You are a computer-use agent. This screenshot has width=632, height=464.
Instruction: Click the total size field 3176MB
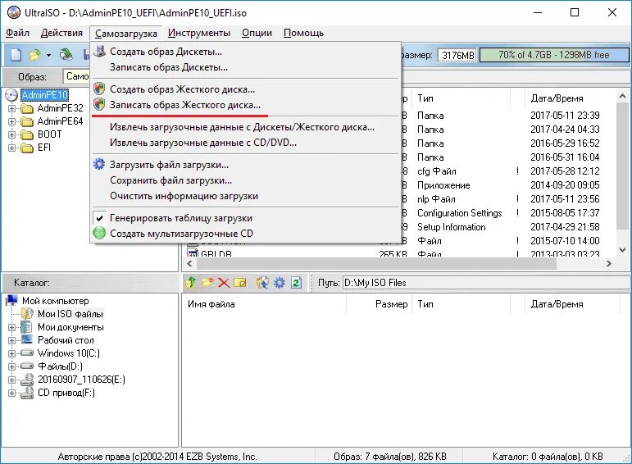pos(457,55)
